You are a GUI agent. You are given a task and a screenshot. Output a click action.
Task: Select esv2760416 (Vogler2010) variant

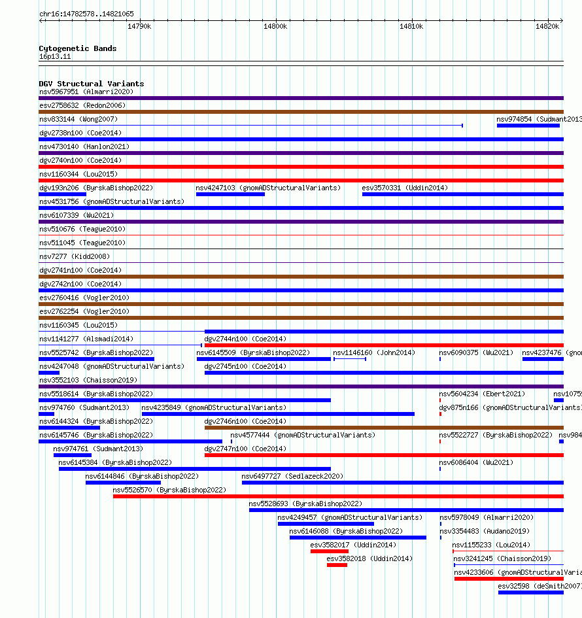pyautogui.click(x=84, y=298)
